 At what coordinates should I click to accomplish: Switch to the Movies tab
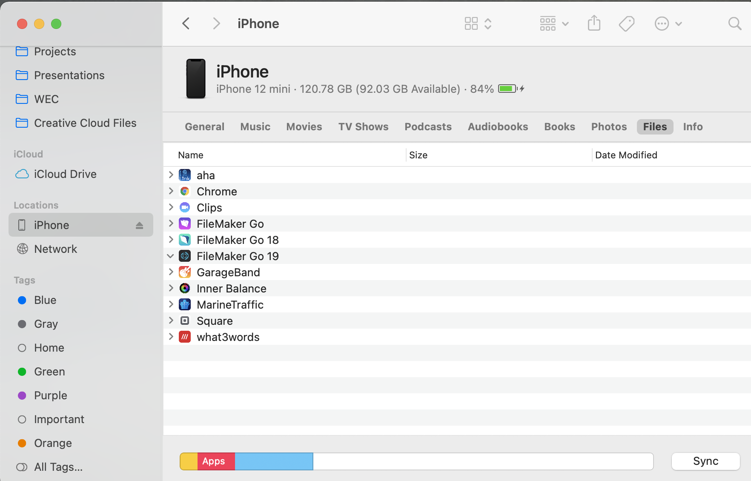[304, 127]
